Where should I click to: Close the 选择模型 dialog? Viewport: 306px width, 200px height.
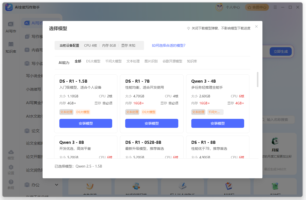coord(256,26)
